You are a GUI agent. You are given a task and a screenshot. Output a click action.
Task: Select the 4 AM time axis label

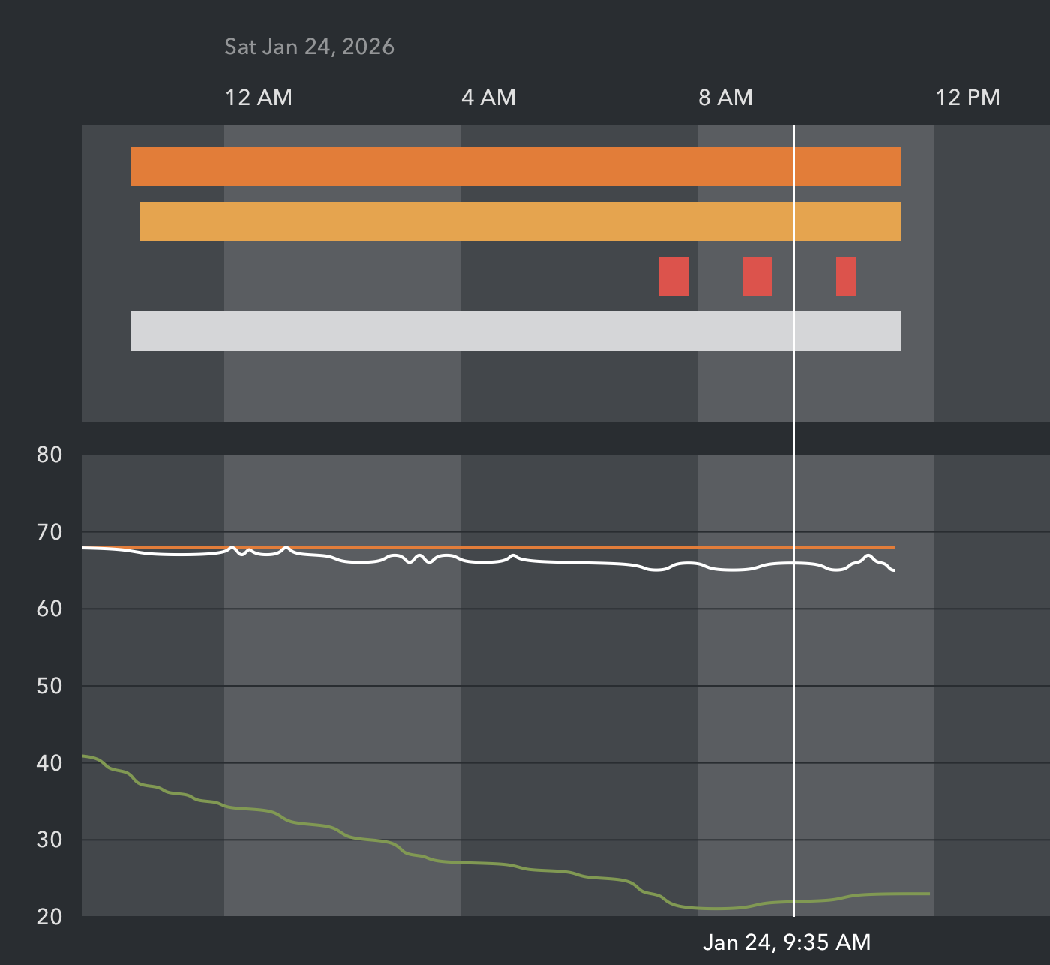coord(488,98)
